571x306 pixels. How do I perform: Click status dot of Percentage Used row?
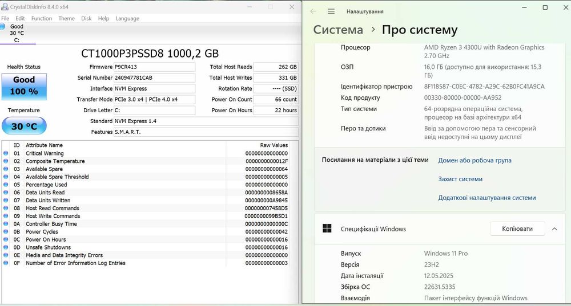(6, 185)
